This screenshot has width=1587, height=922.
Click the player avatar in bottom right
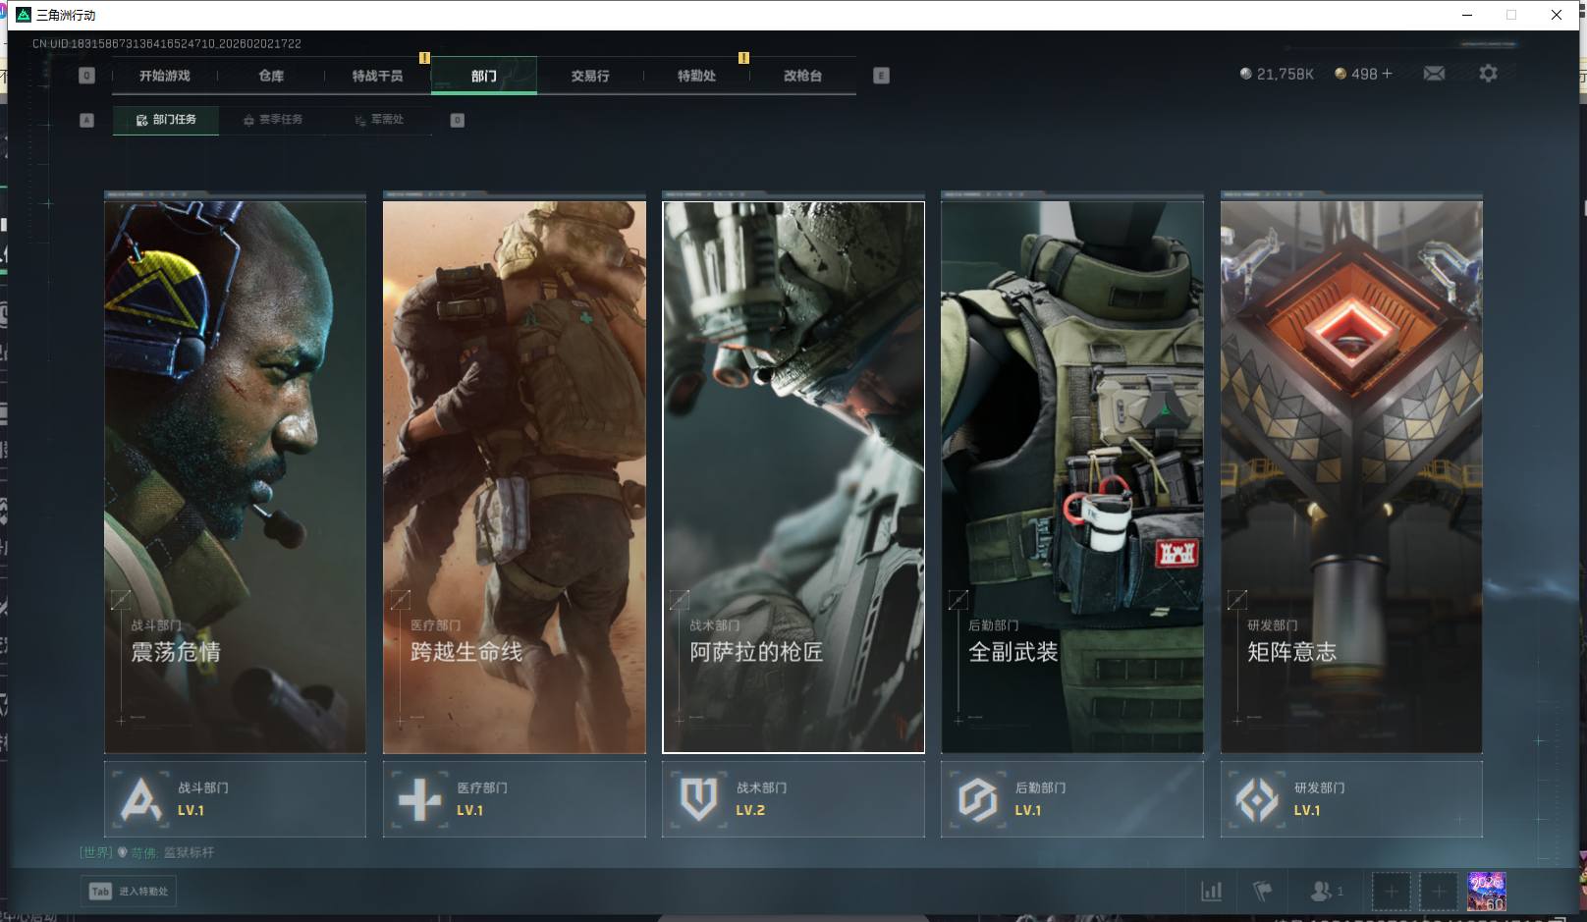point(1486,892)
